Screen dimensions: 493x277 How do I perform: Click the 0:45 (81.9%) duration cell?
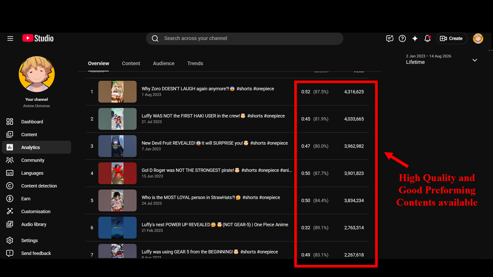(x=315, y=119)
